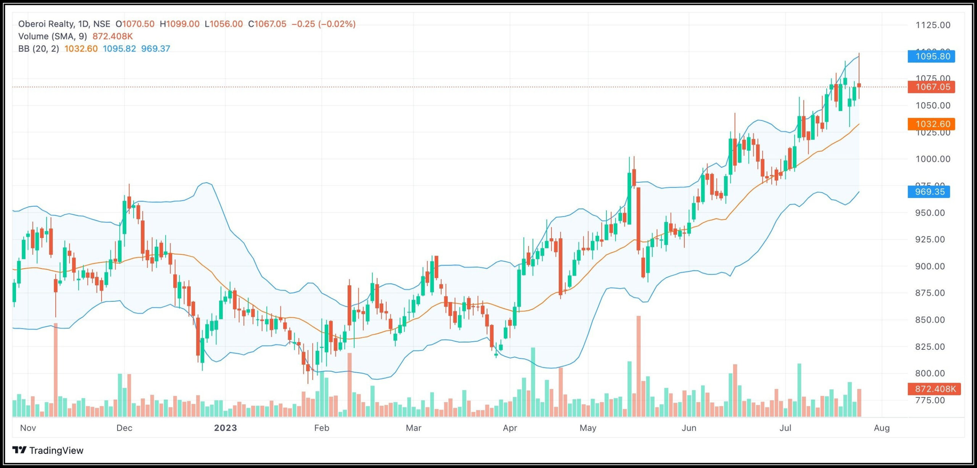
Task: Click the 875.00 price axis label
Action: click(x=930, y=293)
